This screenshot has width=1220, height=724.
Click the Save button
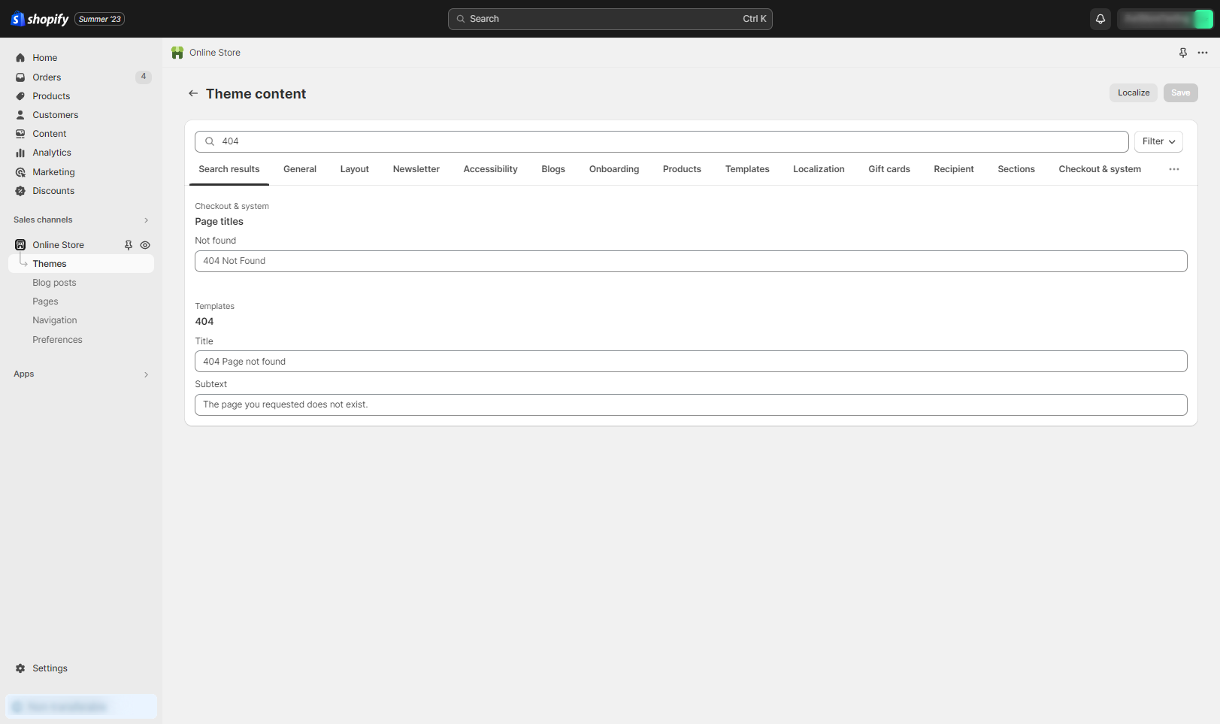point(1180,92)
